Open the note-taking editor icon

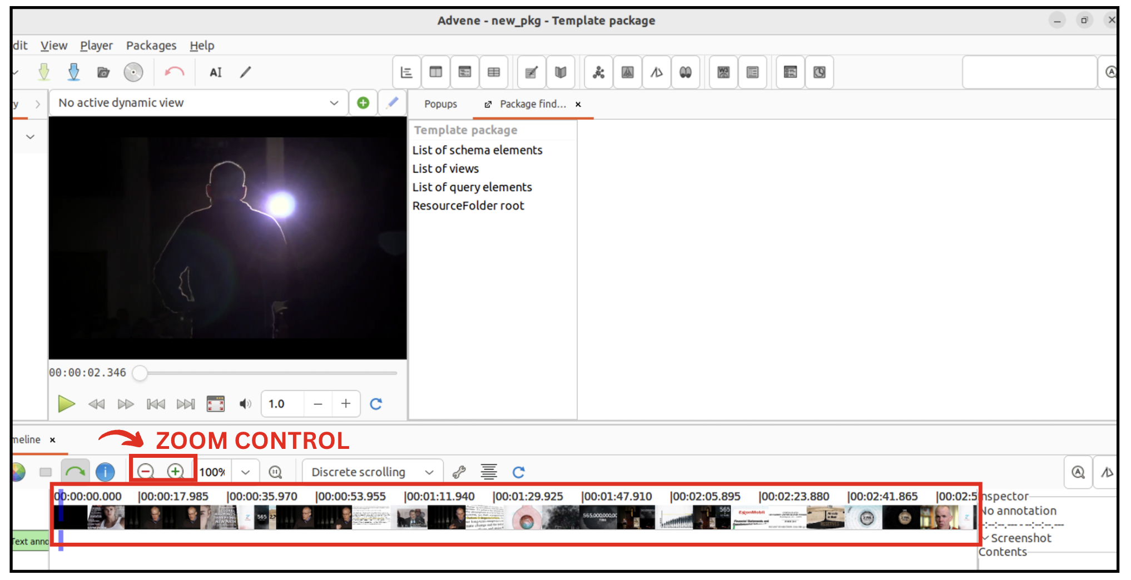(532, 72)
